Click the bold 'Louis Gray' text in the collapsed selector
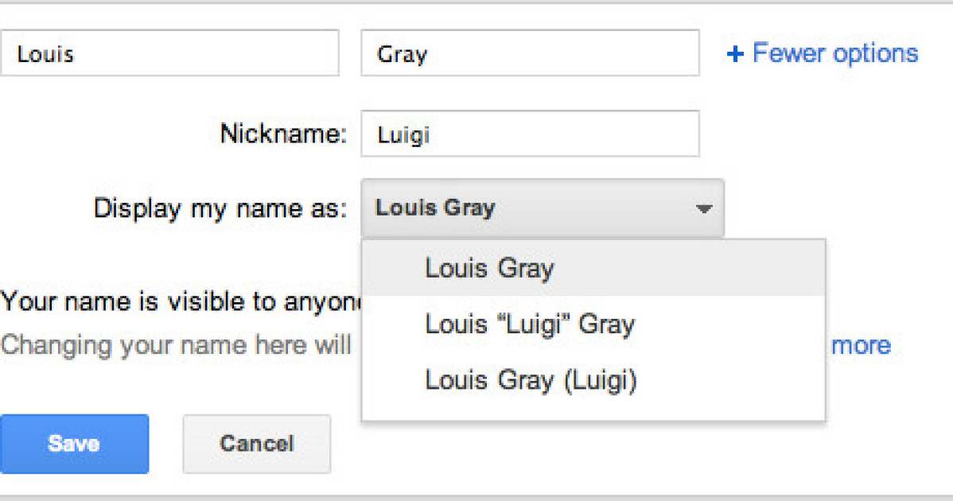Screen dimensions: 953x501 click(x=435, y=208)
